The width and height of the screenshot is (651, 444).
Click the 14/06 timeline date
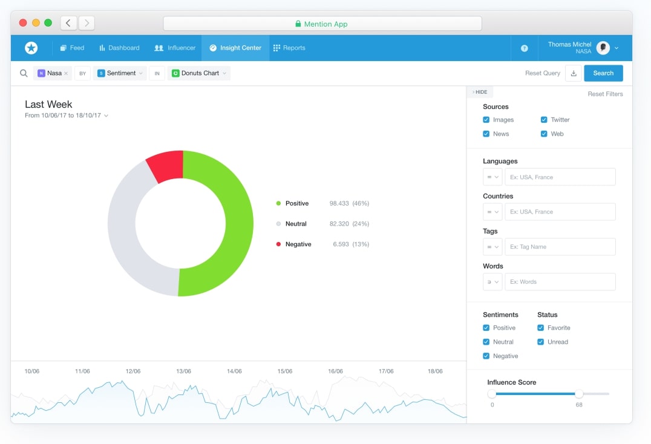(234, 371)
